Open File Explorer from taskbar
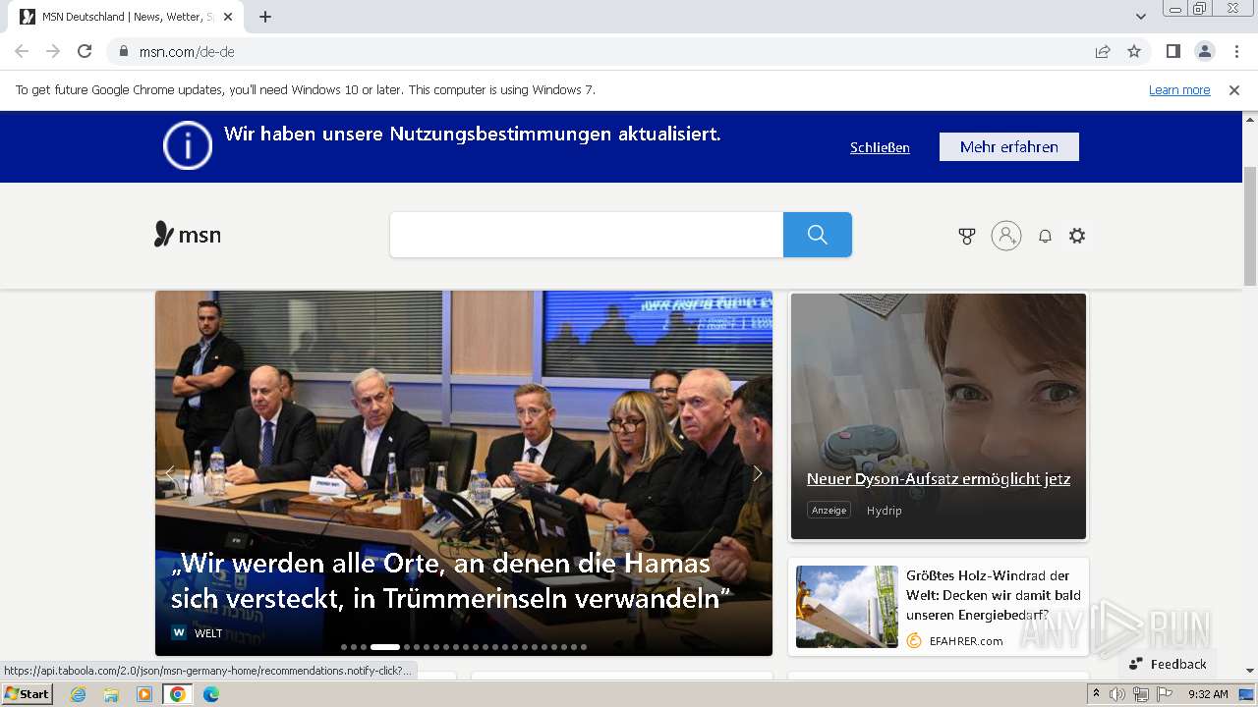1258x707 pixels. coord(111,694)
